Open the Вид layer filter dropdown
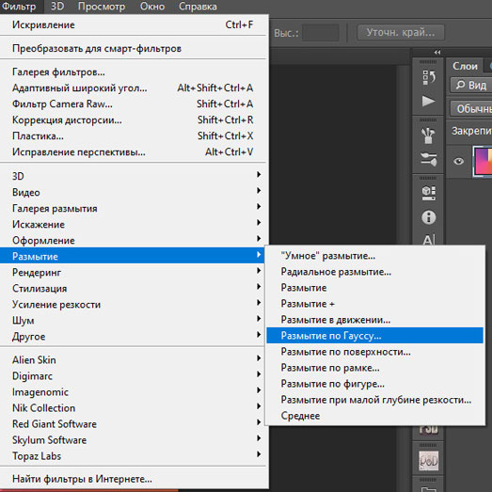The width and height of the screenshot is (492, 492). tap(471, 85)
